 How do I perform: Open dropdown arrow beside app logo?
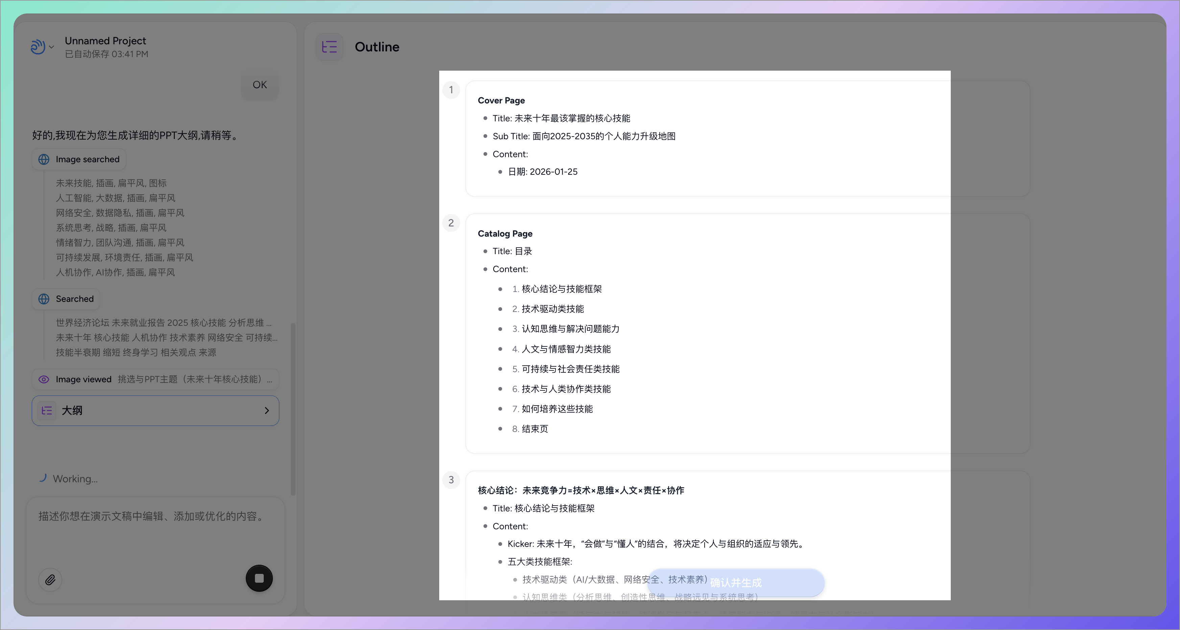coord(51,47)
